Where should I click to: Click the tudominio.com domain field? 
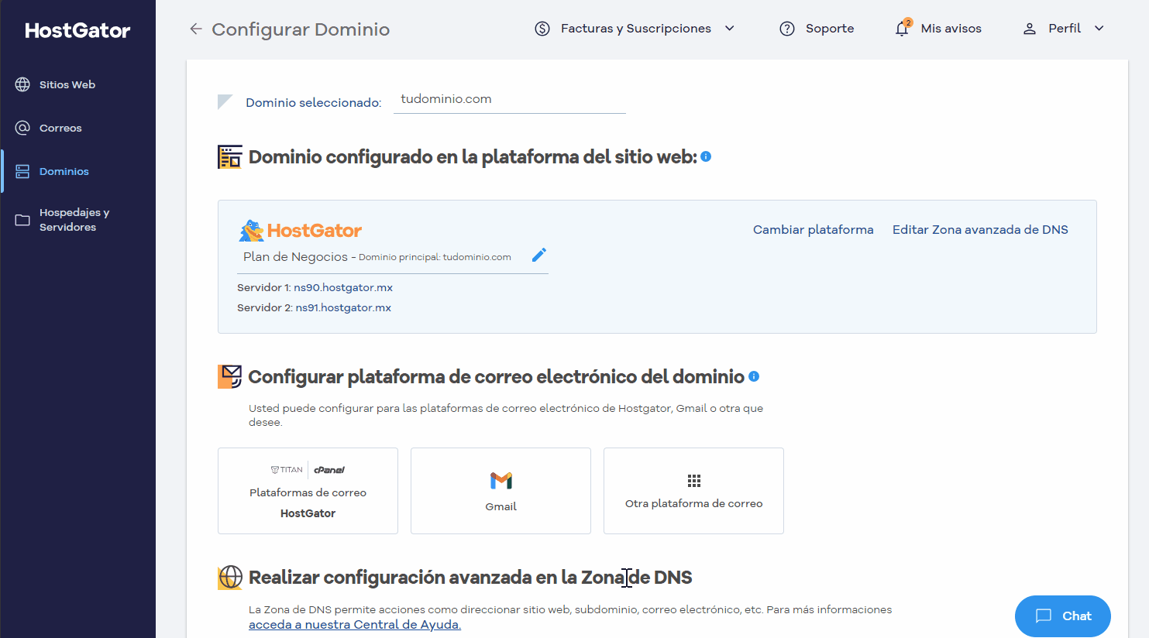[509, 100]
